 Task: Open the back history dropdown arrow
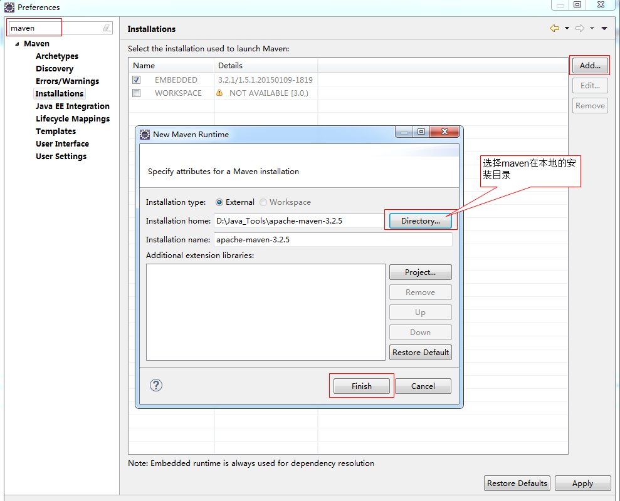pyautogui.click(x=567, y=28)
